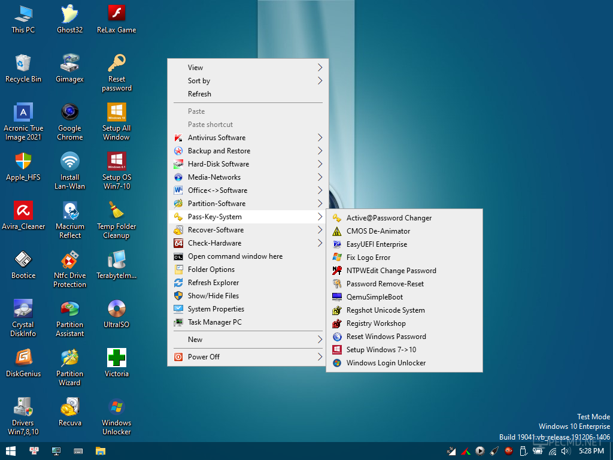Open the This PC desktop icon
Viewport: 613px width, 460px height.
[x=23, y=19]
